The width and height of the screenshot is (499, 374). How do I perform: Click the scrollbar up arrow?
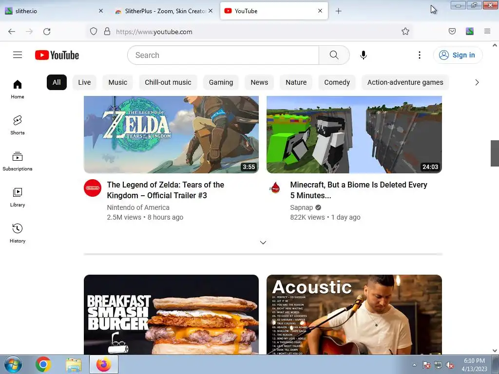click(495, 45)
